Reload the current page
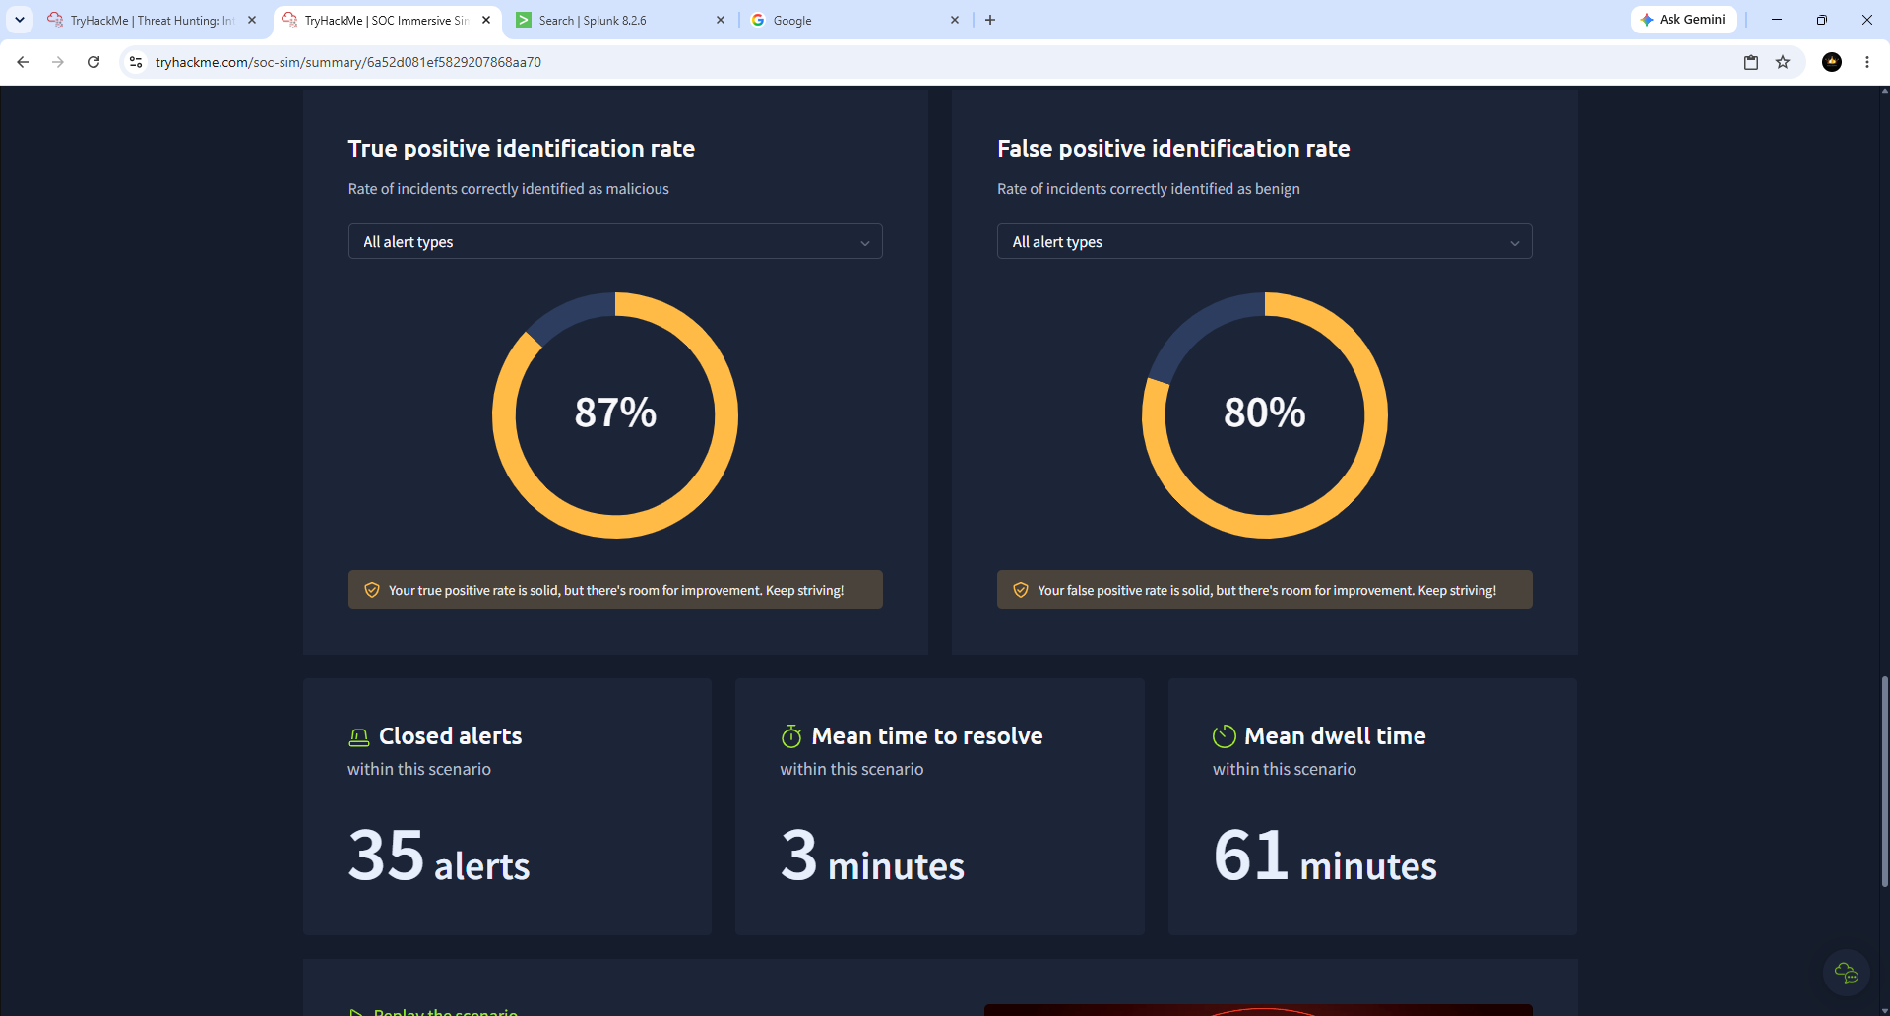The height and width of the screenshot is (1016, 1890). [94, 62]
